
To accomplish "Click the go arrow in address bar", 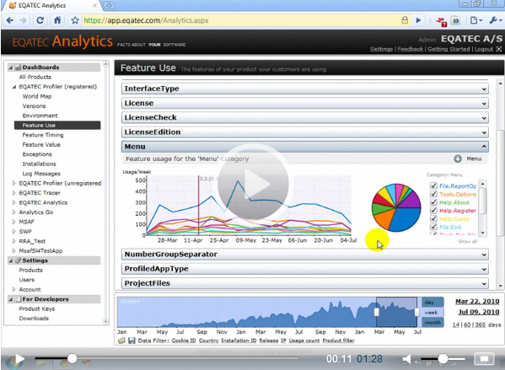I will click(x=418, y=20).
